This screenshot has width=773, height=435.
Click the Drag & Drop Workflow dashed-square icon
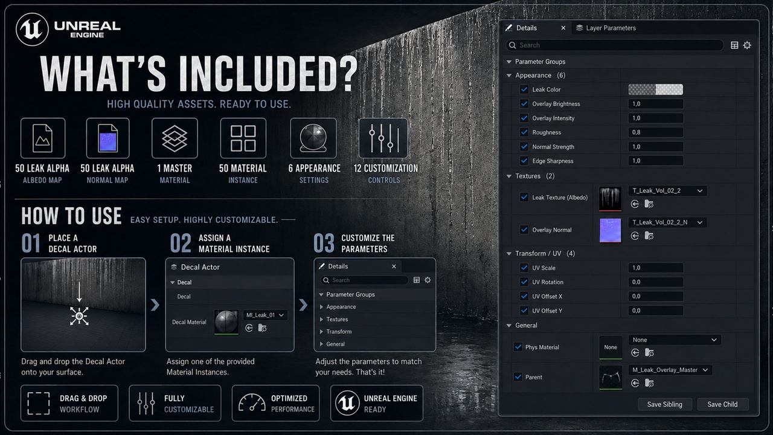click(x=39, y=403)
